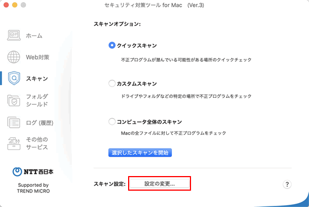The width and height of the screenshot is (309, 207).
Task: Open help with question mark icon
Action: [x=287, y=184]
